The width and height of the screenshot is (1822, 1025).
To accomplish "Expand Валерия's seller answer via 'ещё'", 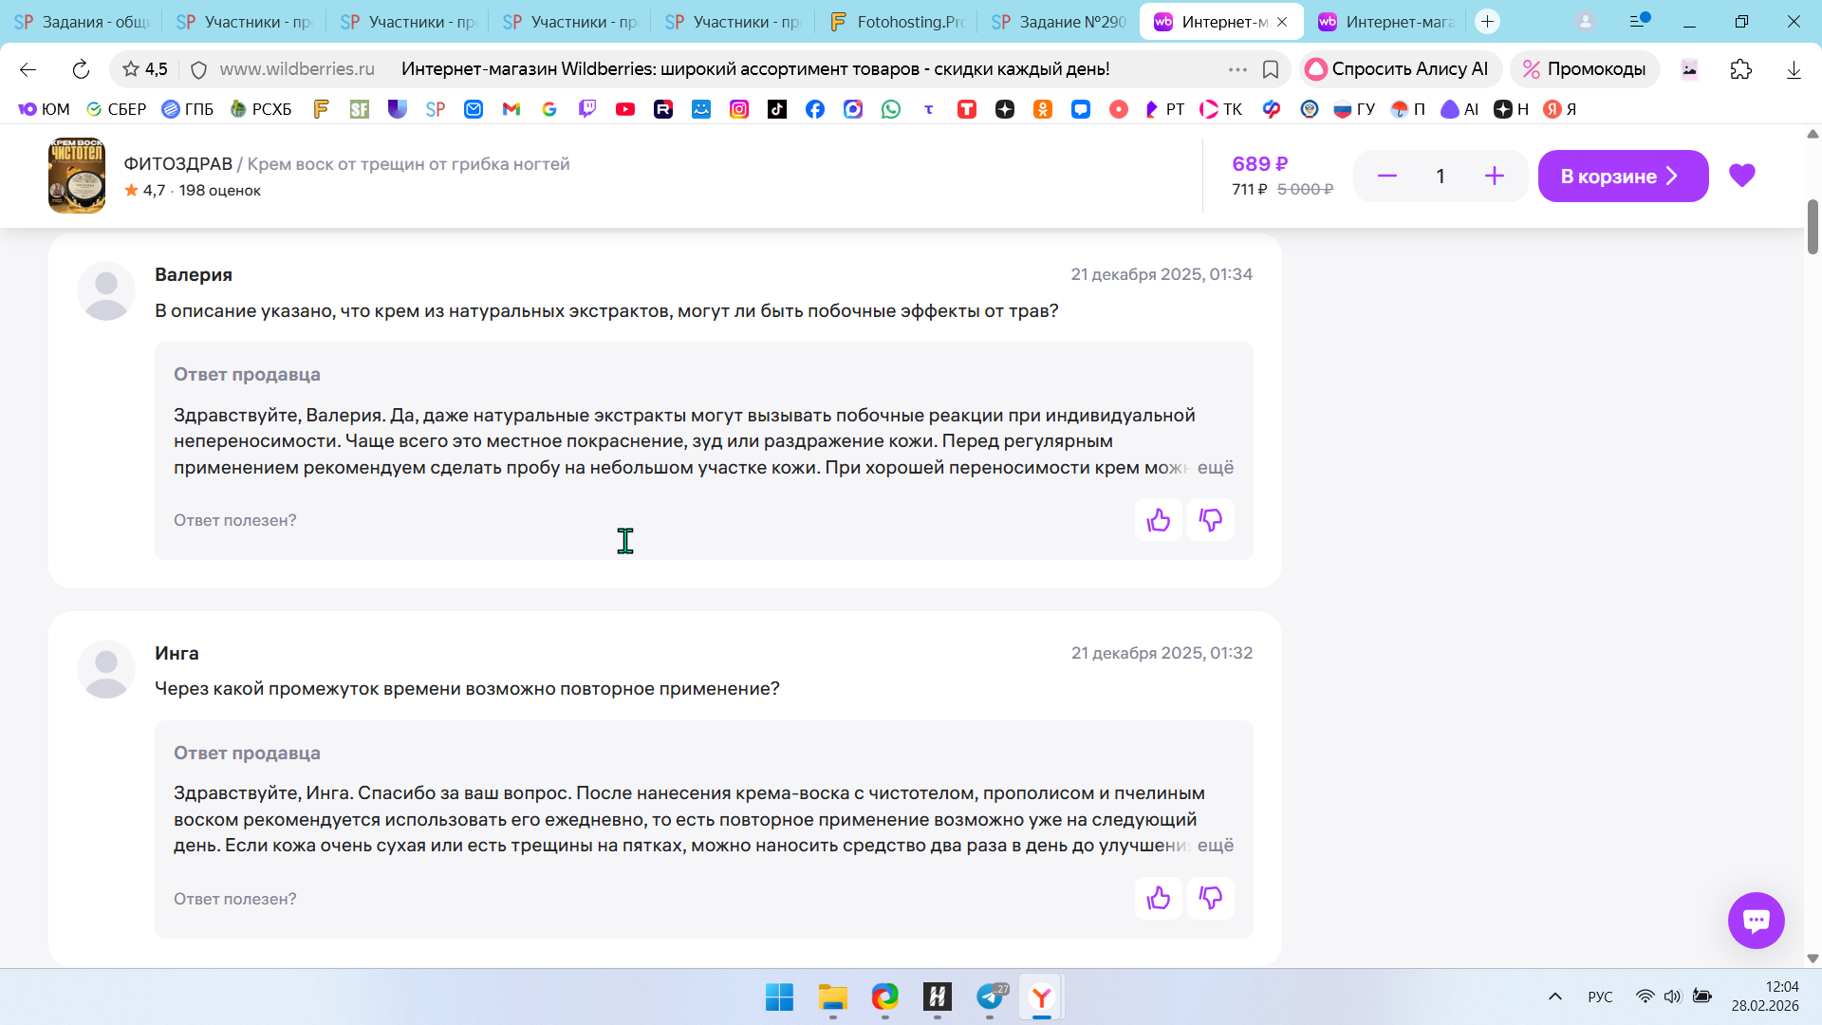I will pyautogui.click(x=1215, y=468).
